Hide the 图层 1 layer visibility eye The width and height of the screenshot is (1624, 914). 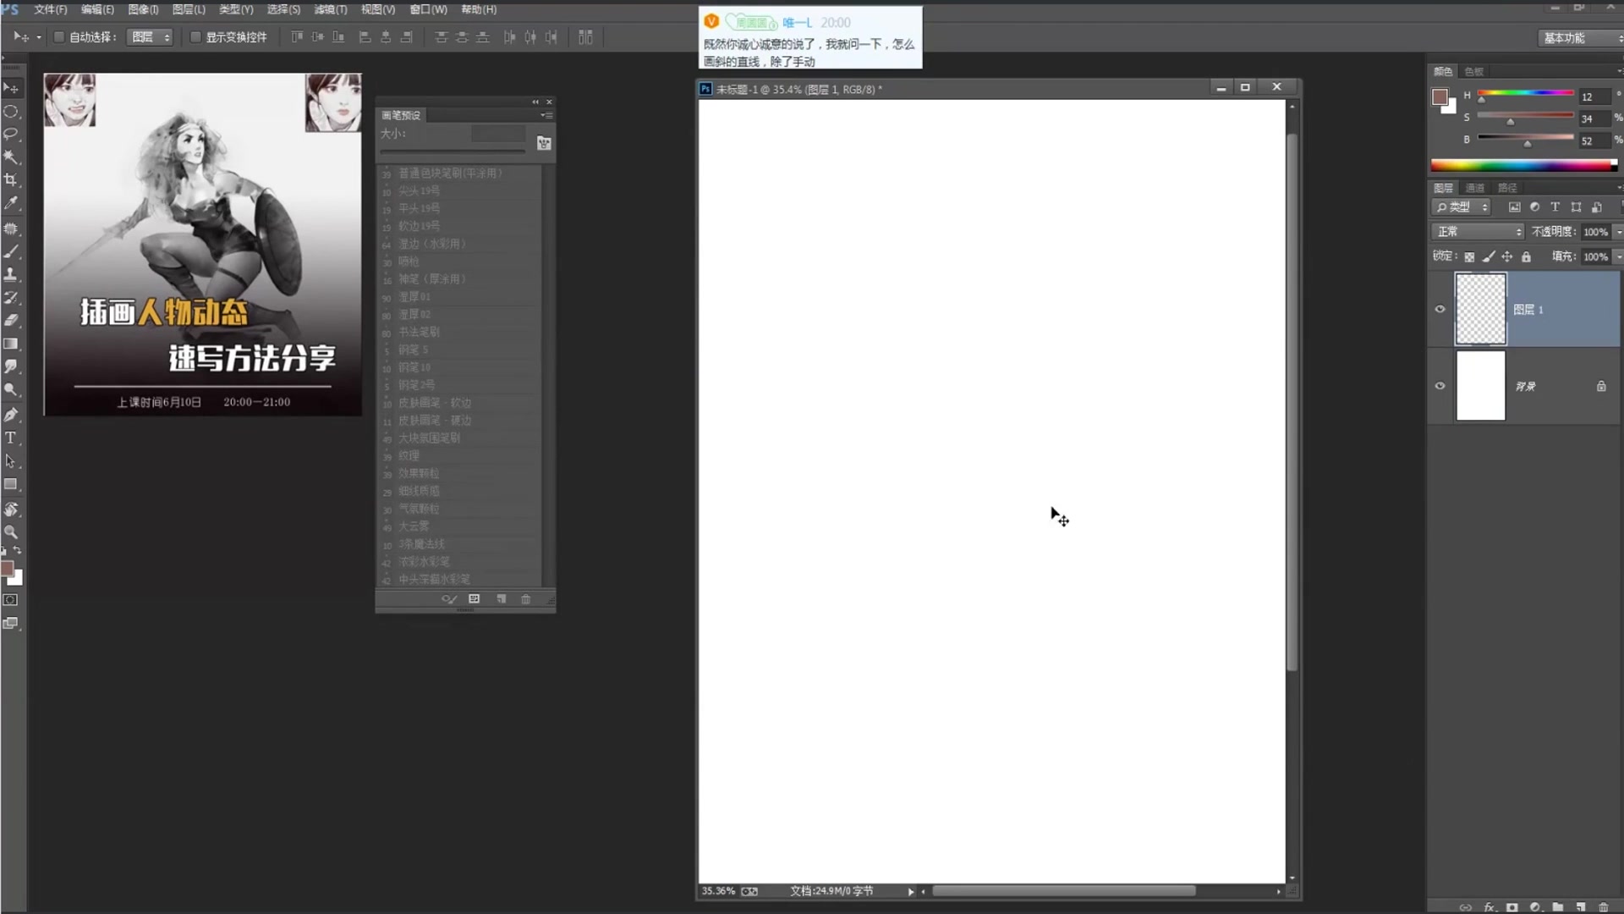point(1440,309)
